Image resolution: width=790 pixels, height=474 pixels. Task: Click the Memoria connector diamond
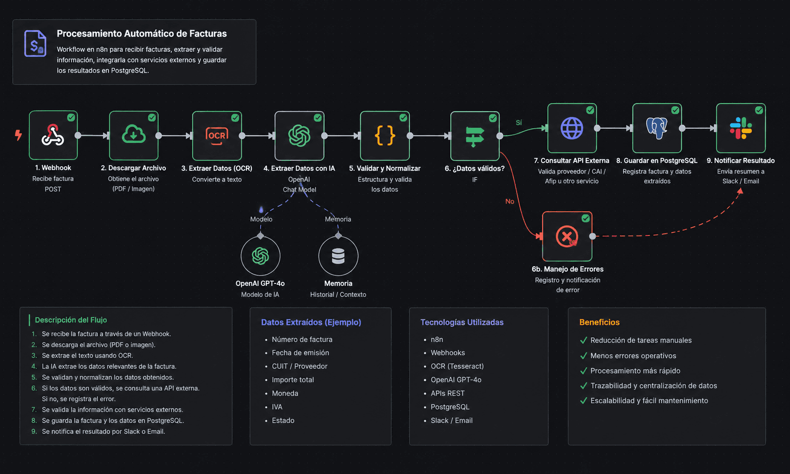pyautogui.click(x=338, y=236)
